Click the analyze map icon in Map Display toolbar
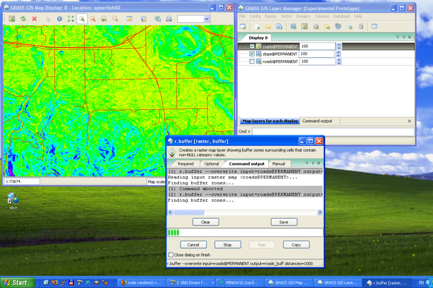This screenshot has height=288, width=433. 129,19
